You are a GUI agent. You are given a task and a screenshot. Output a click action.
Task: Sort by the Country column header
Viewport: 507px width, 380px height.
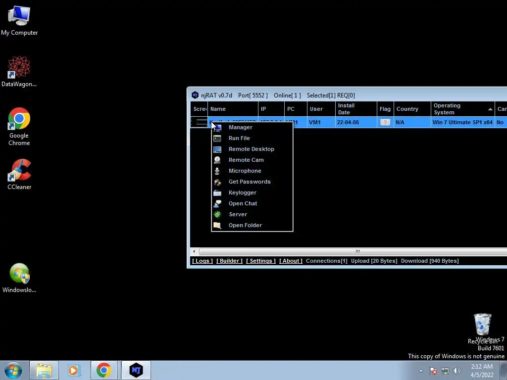point(412,109)
